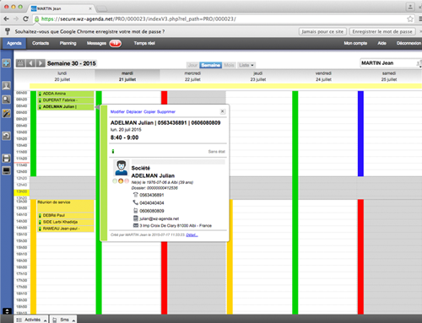The image size is (422, 323).
Task: Select the ADDA Amina appointment
Action: pyautogui.click(x=66, y=94)
